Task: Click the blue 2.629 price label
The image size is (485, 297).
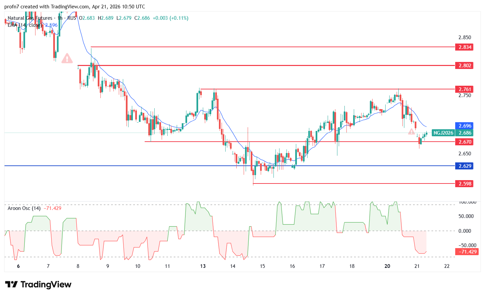Action: [464, 166]
